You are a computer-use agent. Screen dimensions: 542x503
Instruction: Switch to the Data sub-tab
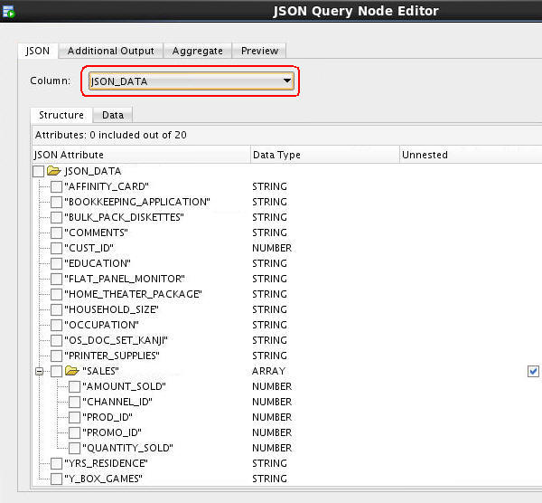tap(113, 115)
